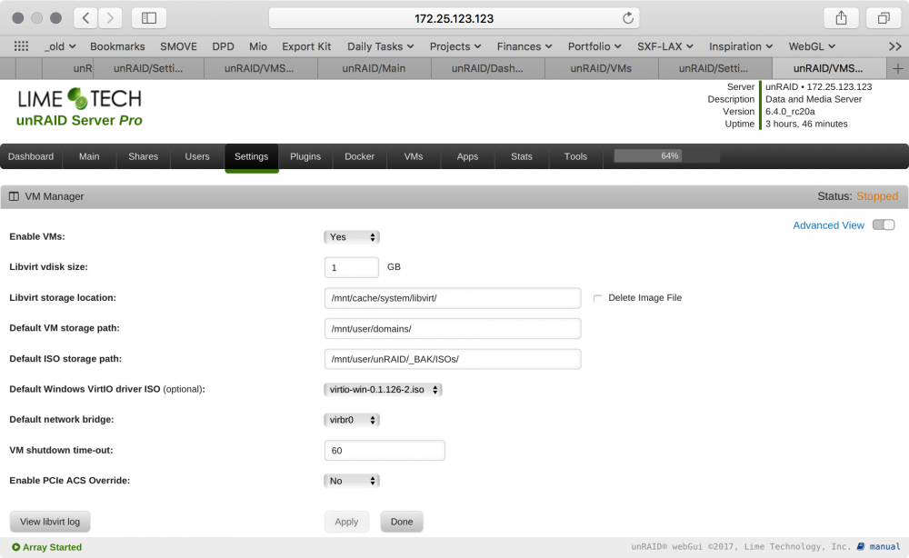Click the Default VM storage path field
Image resolution: width=909 pixels, height=558 pixels.
point(452,329)
